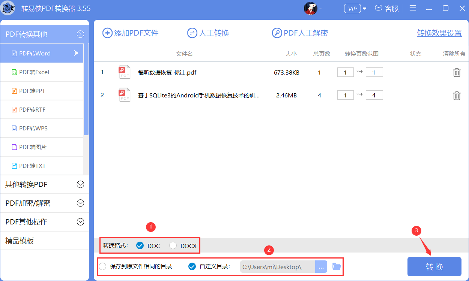Image resolution: width=469 pixels, height=281 pixels.
Task: Click the 文件名 column header
Action: tap(184, 54)
